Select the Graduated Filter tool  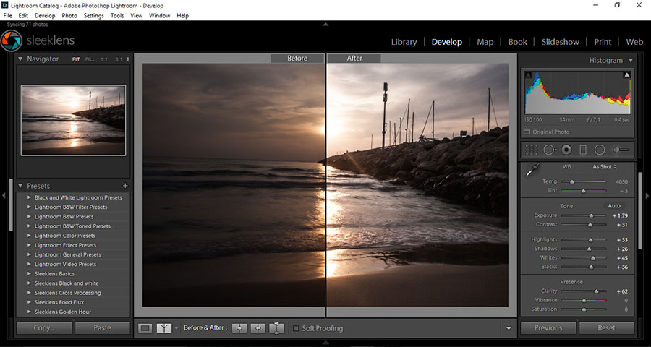[583, 150]
